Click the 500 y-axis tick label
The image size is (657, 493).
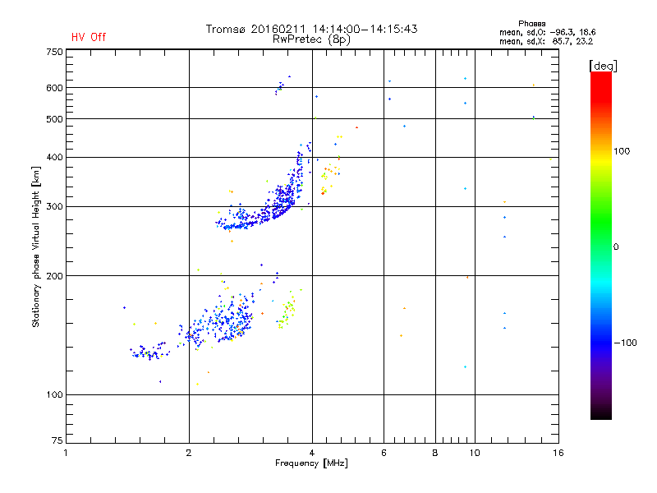pos(54,119)
